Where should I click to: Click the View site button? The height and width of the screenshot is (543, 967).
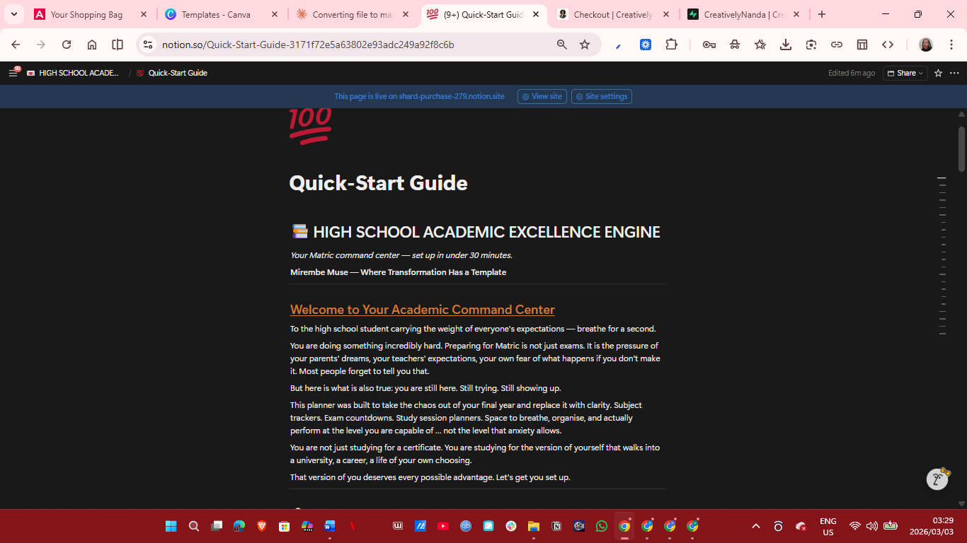click(542, 96)
